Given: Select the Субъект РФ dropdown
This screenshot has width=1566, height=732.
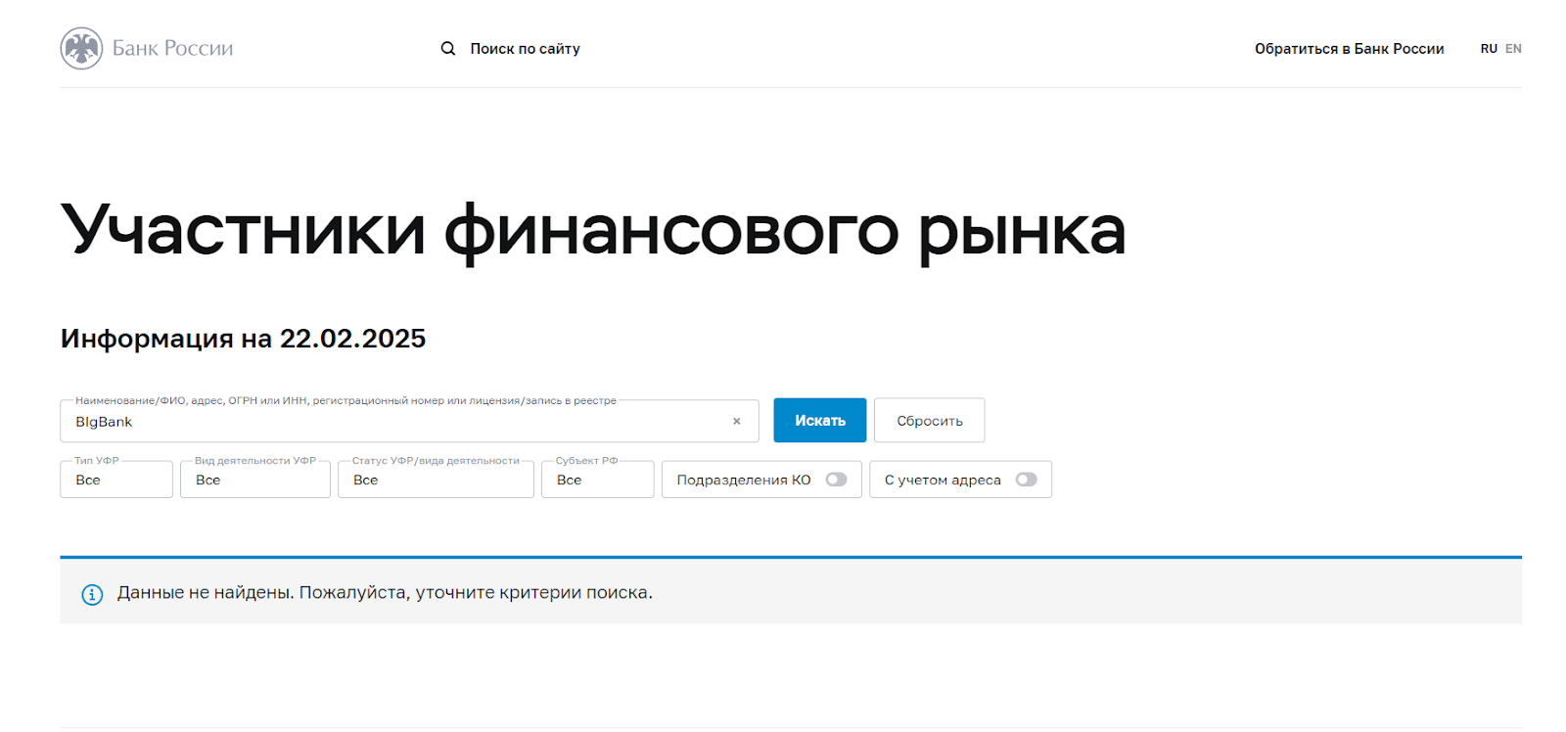Looking at the screenshot, I should tap(598, 480).
